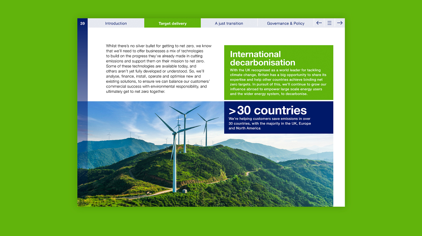This screenshot has height=236, width=422.
Task: Open the Introduction tab
Action: tap(116, 23)
